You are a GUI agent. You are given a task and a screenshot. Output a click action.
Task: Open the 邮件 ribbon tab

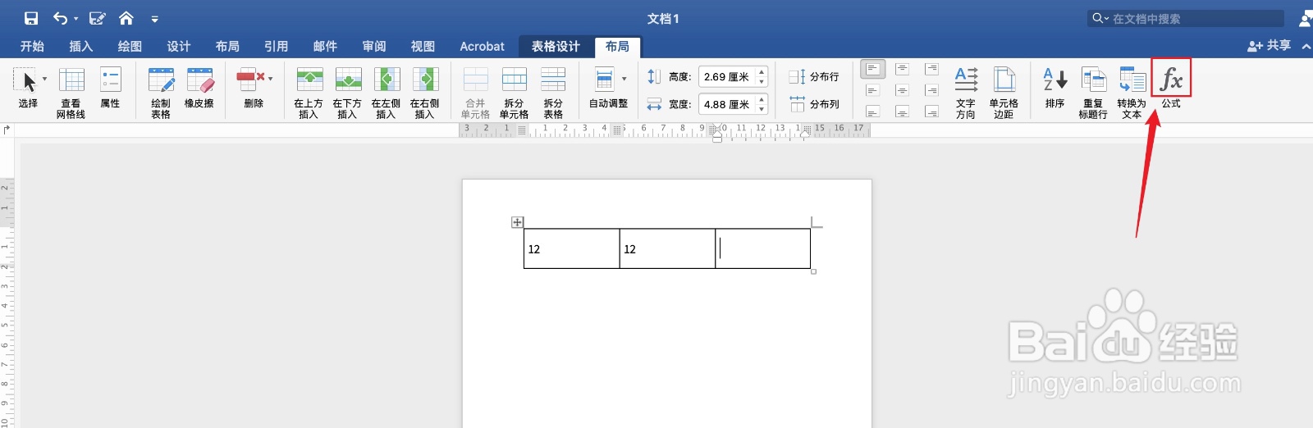(325, 47)
